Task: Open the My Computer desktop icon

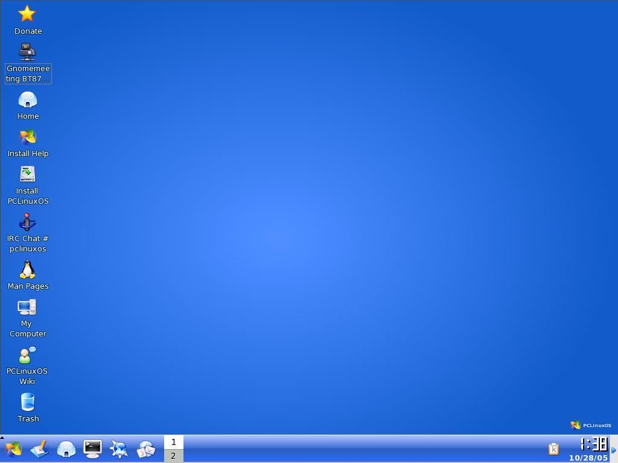Action: click(27, 307)
